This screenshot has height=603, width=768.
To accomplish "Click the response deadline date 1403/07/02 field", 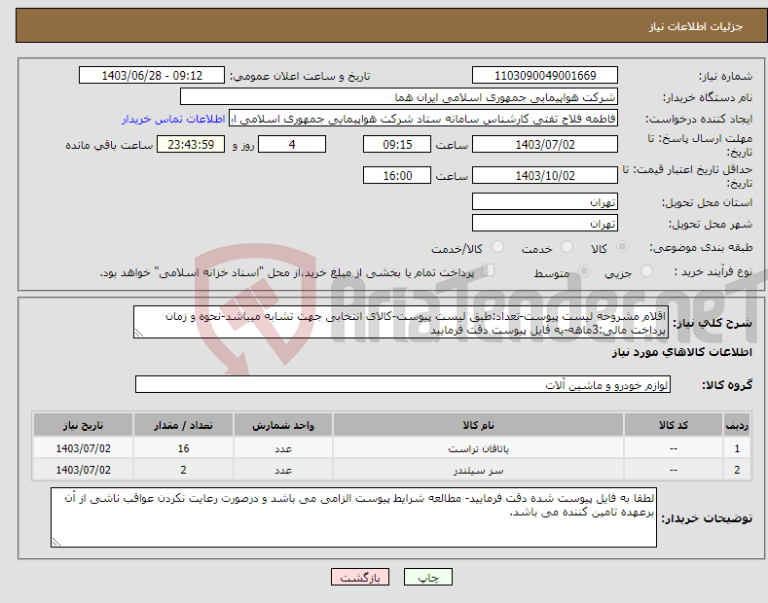I will click(x=545, y=144).
